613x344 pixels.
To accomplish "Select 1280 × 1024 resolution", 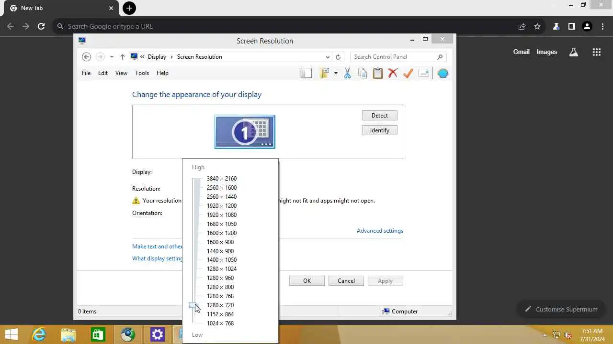I will click(222, 269).
